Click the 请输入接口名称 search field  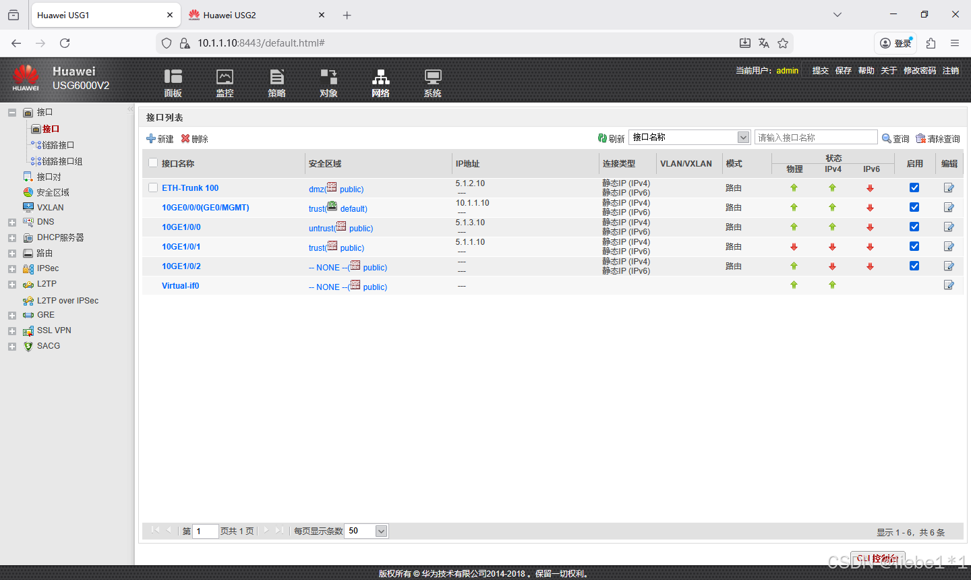pos(816,137)
